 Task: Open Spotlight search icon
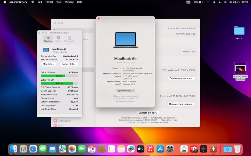[214, 2]
